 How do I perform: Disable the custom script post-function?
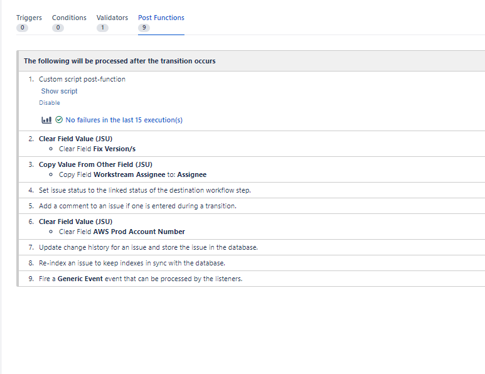click(x=50, y=103)
